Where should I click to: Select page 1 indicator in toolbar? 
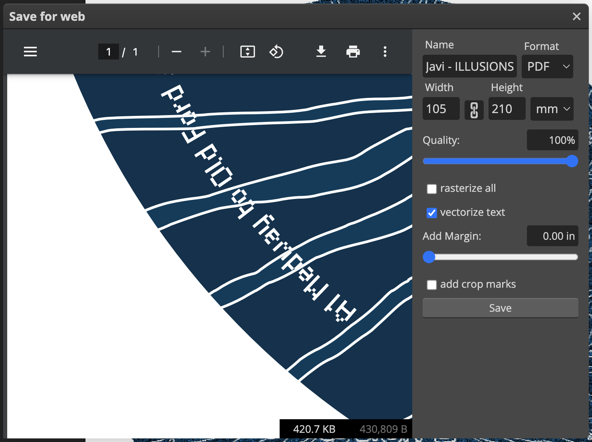click(108, 52)
